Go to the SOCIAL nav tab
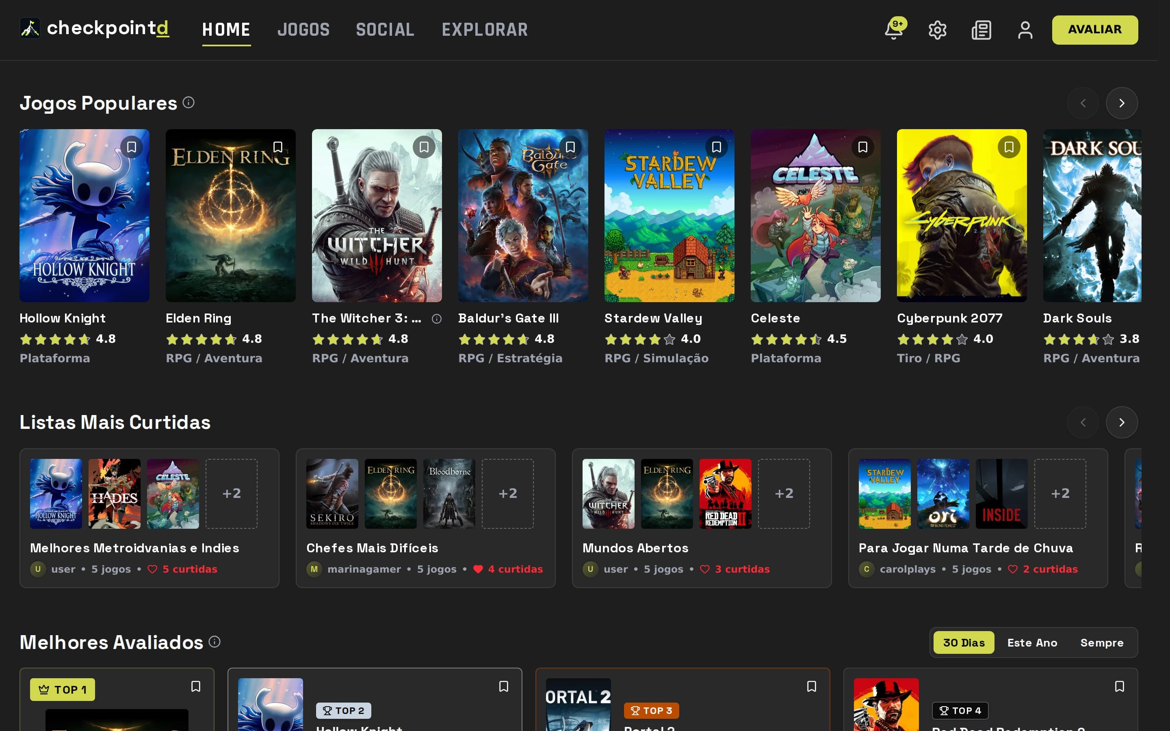Image resolution: width=1170 pixels, height=731 pixels. click(x=385, y=30)
